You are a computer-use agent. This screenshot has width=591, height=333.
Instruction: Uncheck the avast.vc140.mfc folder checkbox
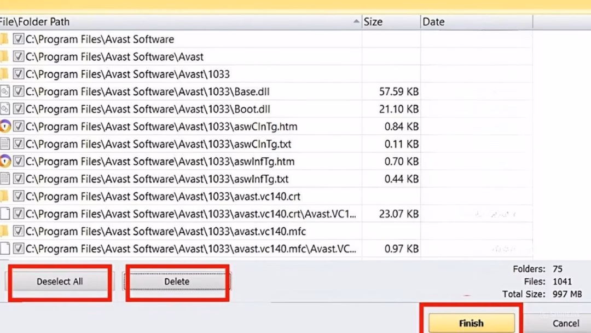tap(18, 231)
